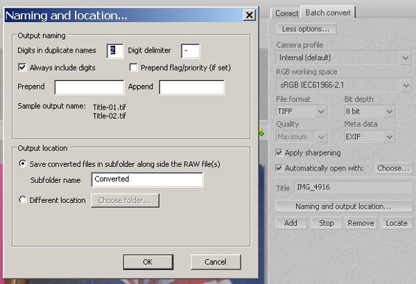The height and width of the screenshot is (284, 416).
Task: Confirm dialog with OK button
Action: [x=148, y=262]
